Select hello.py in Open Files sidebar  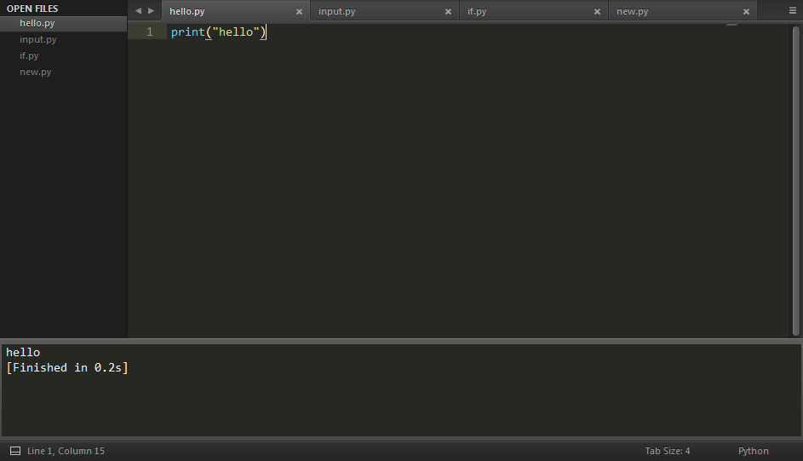pyautogui.click(x=37, y=23)
